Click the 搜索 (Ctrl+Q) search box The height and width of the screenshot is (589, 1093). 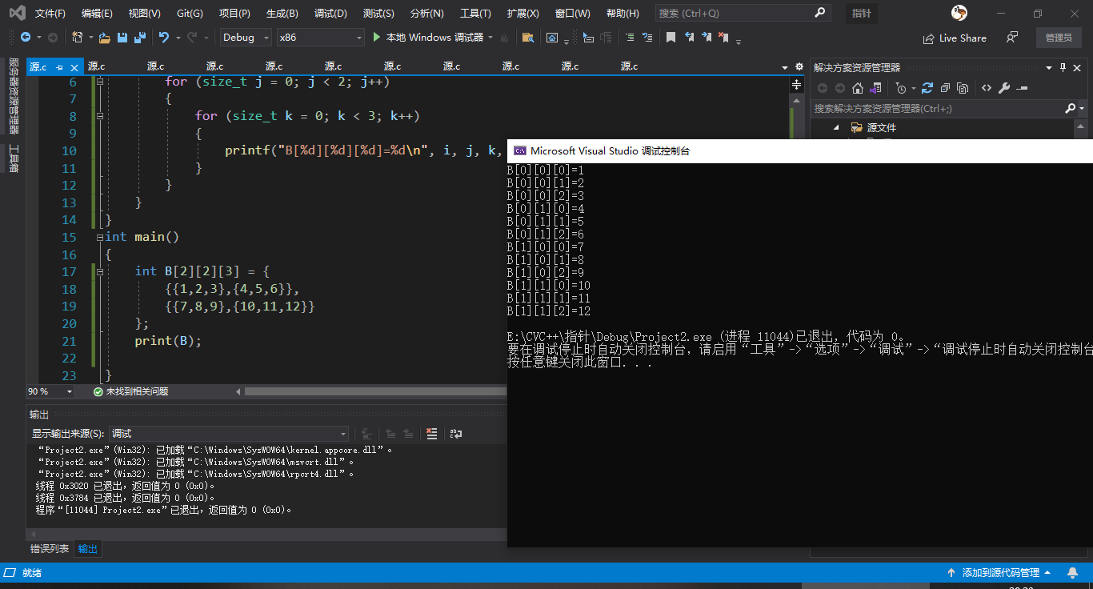(743, 14)
